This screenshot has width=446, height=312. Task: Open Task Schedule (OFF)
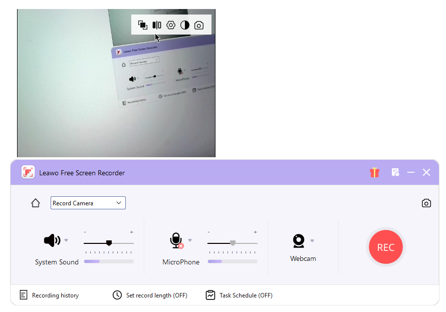point(239,295)
